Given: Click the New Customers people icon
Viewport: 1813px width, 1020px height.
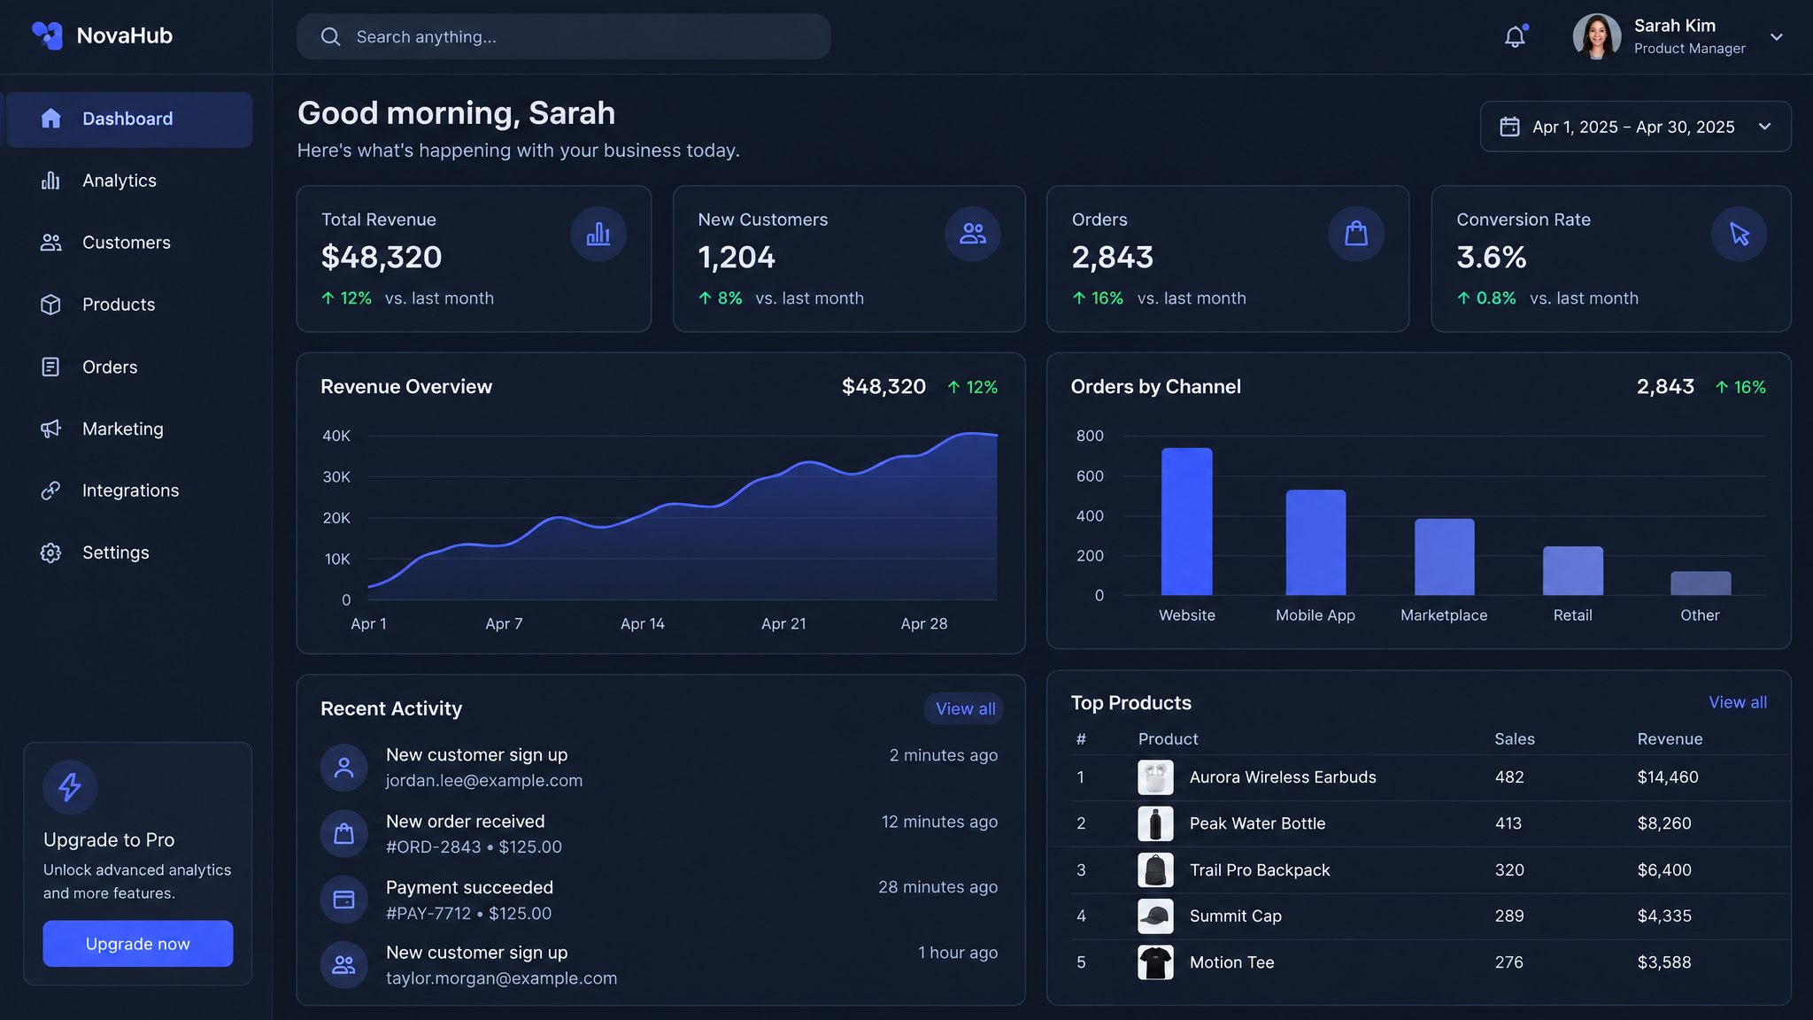Looking at the screenshot, I should (973, 234).
